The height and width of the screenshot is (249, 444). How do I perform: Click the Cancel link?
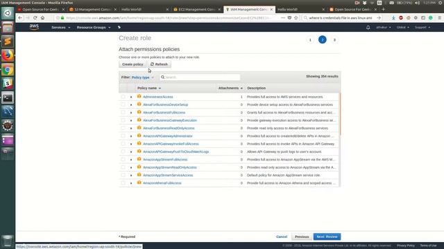click(x=282, y=237)
